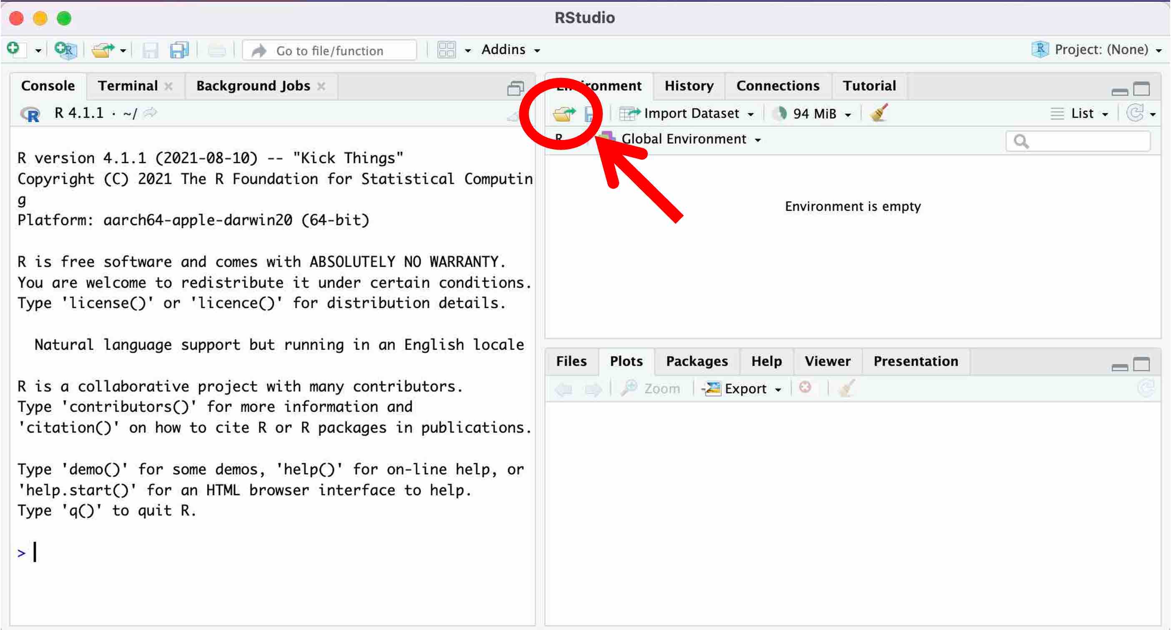Click the Environment is empty text
Viewport: 1171px width, 630px height.
click(853, 206)
